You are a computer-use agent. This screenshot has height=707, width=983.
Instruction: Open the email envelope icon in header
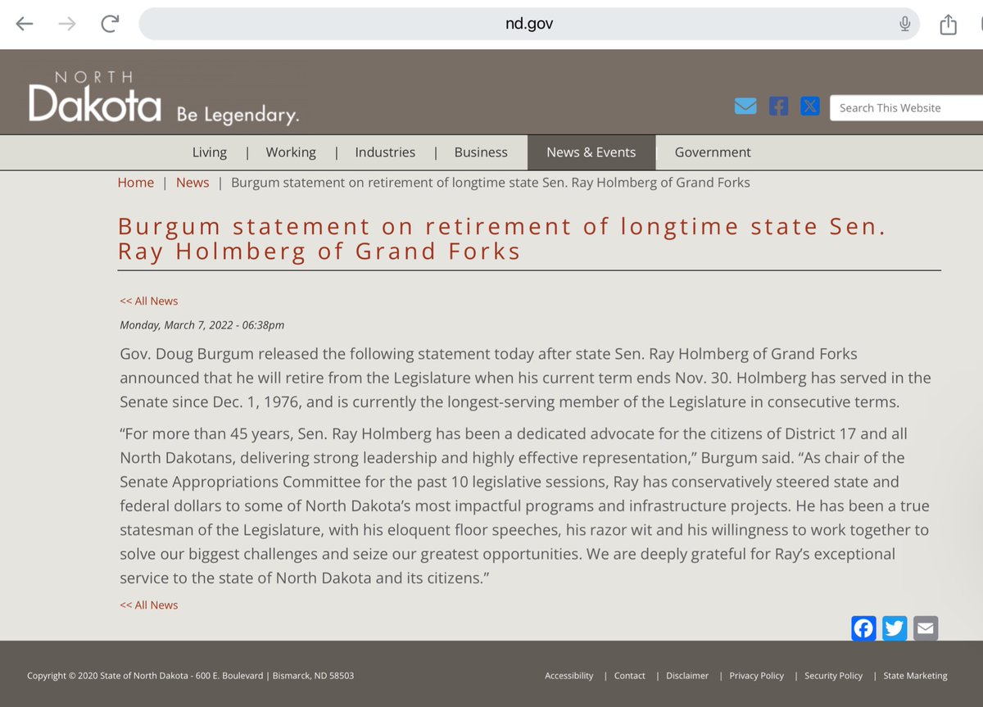pos(745,107)
